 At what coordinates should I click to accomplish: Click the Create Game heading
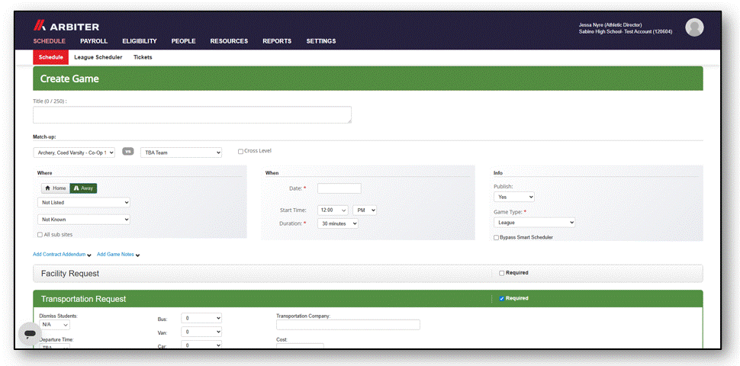point(69,79)
